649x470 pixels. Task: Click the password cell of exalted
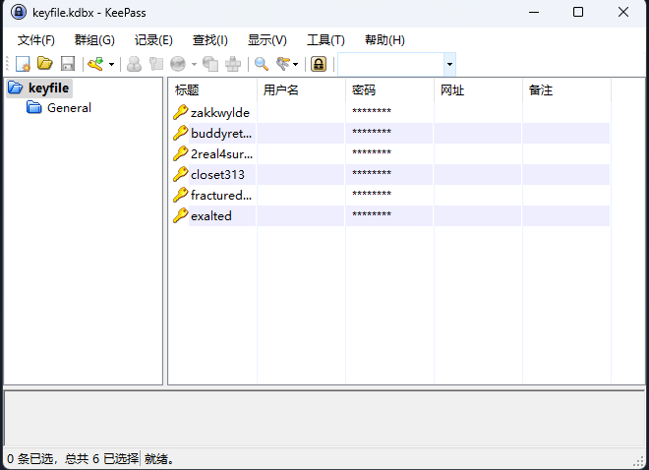point(389,216)
